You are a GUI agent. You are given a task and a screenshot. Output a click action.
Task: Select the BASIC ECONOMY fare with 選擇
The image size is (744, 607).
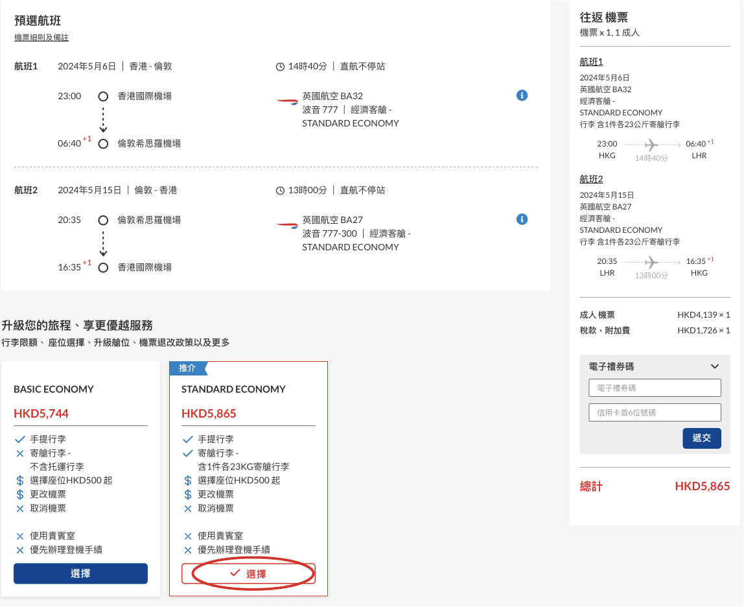point(80,573)
